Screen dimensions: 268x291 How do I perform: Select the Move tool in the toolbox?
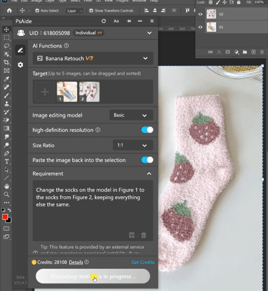pos(7,29)
